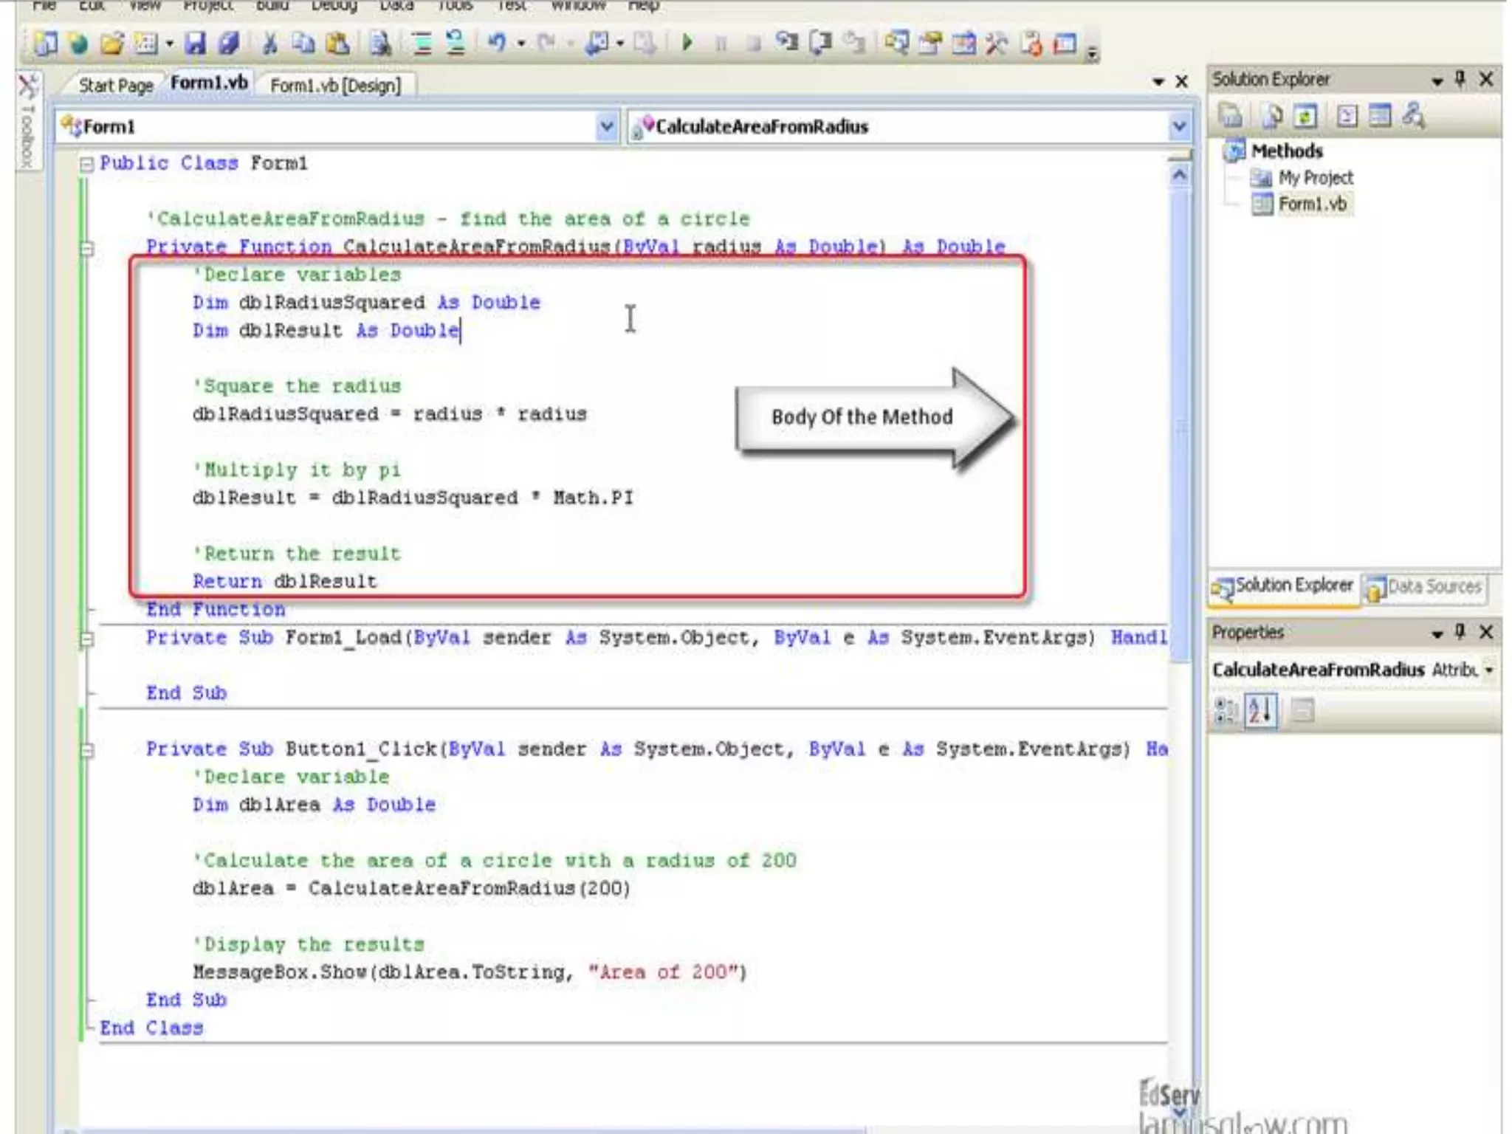Switch to the Form1.vb [Design] tab

click(x=335, y=86)
